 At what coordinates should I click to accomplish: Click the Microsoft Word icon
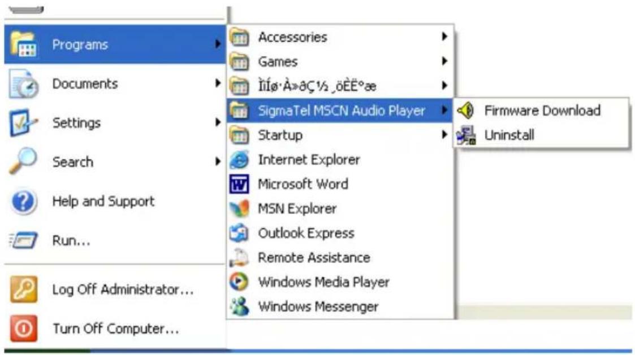[x=239, y=185]
